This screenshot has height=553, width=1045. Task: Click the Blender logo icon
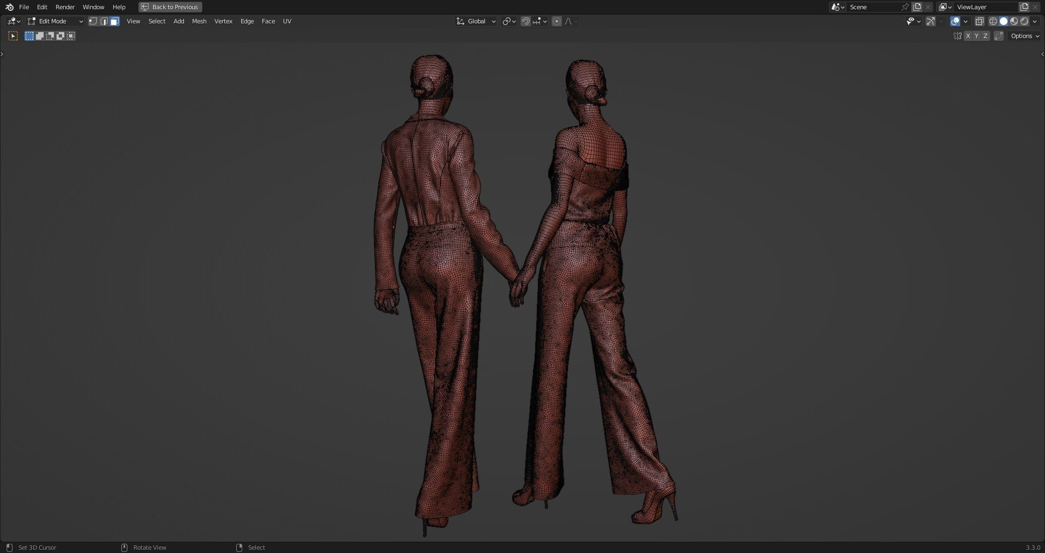coord(9,7)
